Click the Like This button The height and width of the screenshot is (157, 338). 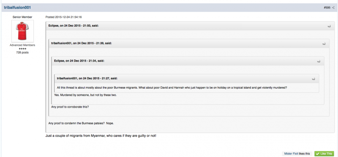[324, 154]
